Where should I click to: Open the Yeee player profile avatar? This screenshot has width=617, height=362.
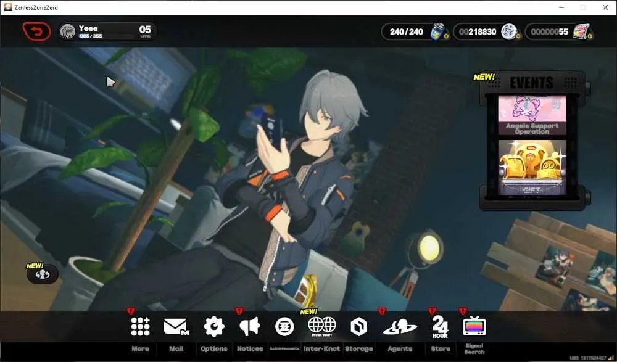[x=68, y=31]
